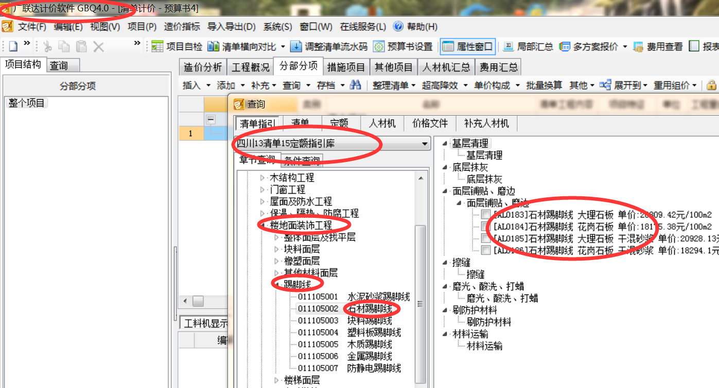719x388 pixels.
Task: Click the new document icon
Action: tap(13, 47)
